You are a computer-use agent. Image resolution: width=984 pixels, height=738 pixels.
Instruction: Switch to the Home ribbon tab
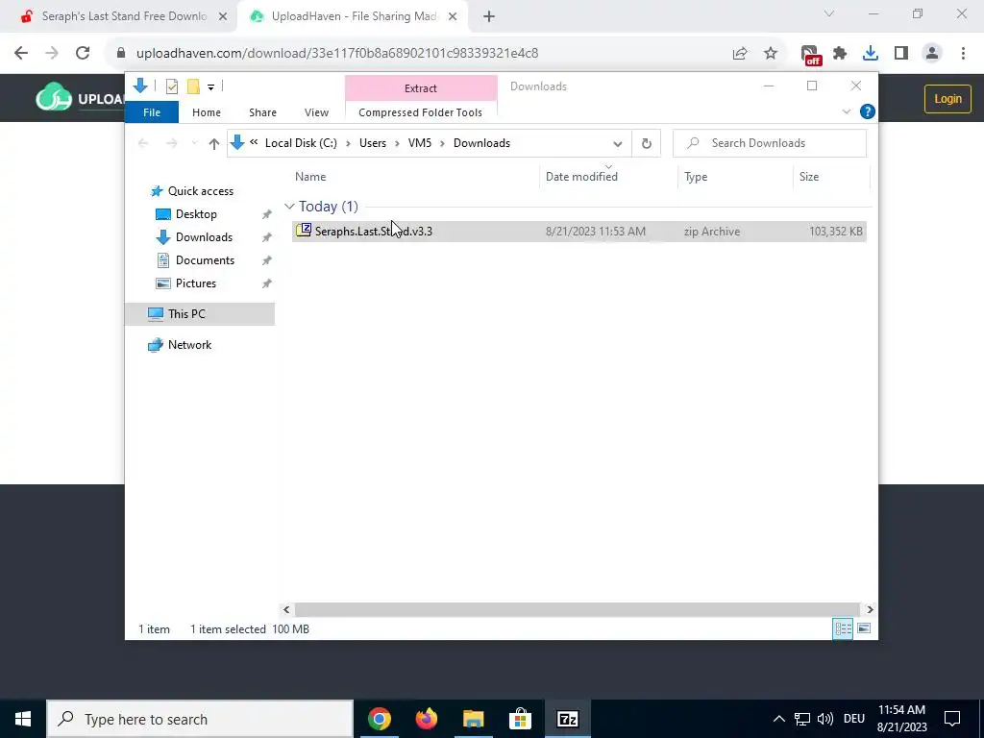(x=207, y=112)
